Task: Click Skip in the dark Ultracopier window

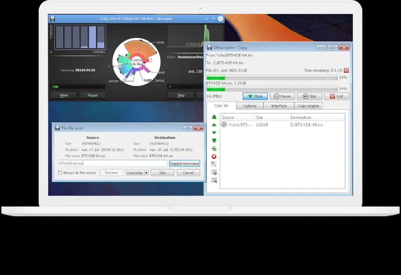Action: (181, 95)
